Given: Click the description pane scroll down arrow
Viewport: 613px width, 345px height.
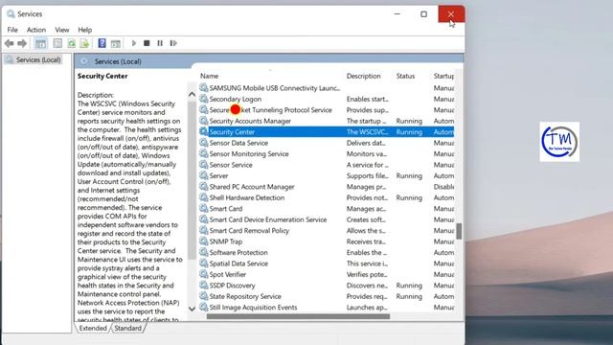Looking at the screenshot, I should pyautogui.click(x=192, y=309).
